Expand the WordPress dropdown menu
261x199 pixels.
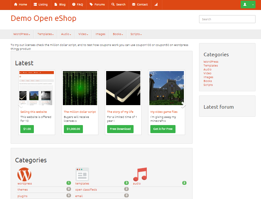pos(22,34)
